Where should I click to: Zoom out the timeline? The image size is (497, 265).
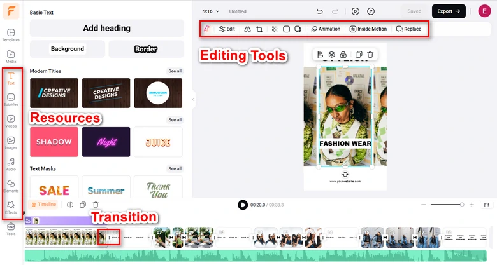click(x=424, y=205)
